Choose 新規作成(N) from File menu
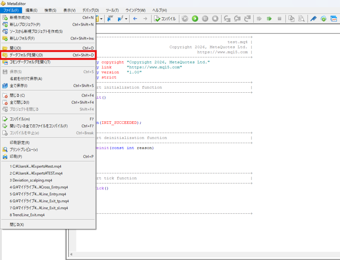The height and width of the screenshot is (260, 340). coord(48,18)
